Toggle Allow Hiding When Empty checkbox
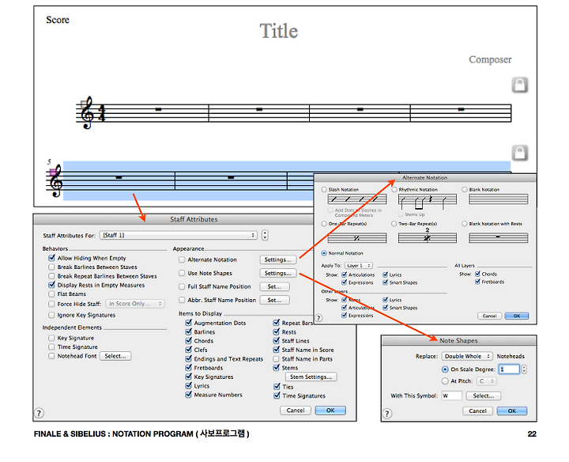Screen dimensions: 569x462 click(51, 258)
